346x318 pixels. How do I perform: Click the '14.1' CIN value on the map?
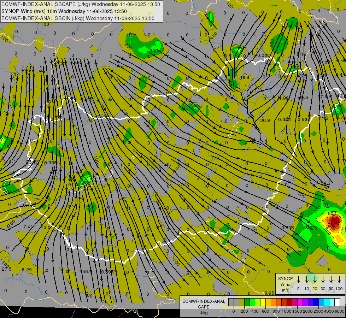pyautogui.click(x=11, y=161)
